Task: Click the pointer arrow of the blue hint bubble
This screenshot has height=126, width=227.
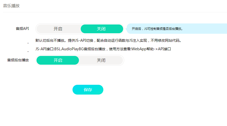Action: pos(126,29)
